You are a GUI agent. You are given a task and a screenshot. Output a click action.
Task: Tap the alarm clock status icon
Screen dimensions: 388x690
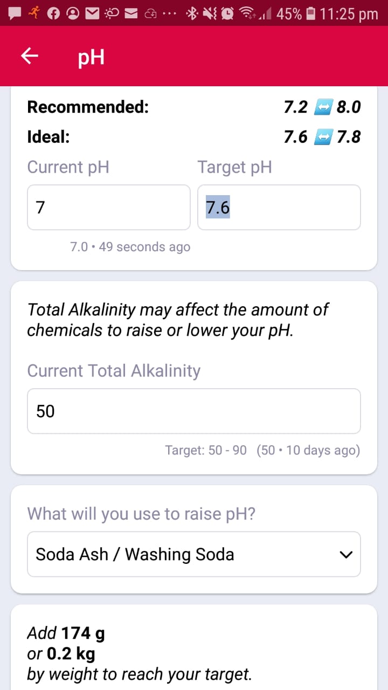point(228,14)
